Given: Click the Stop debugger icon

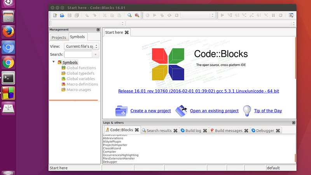Looking at the screenshot, I should coord(281,15).
